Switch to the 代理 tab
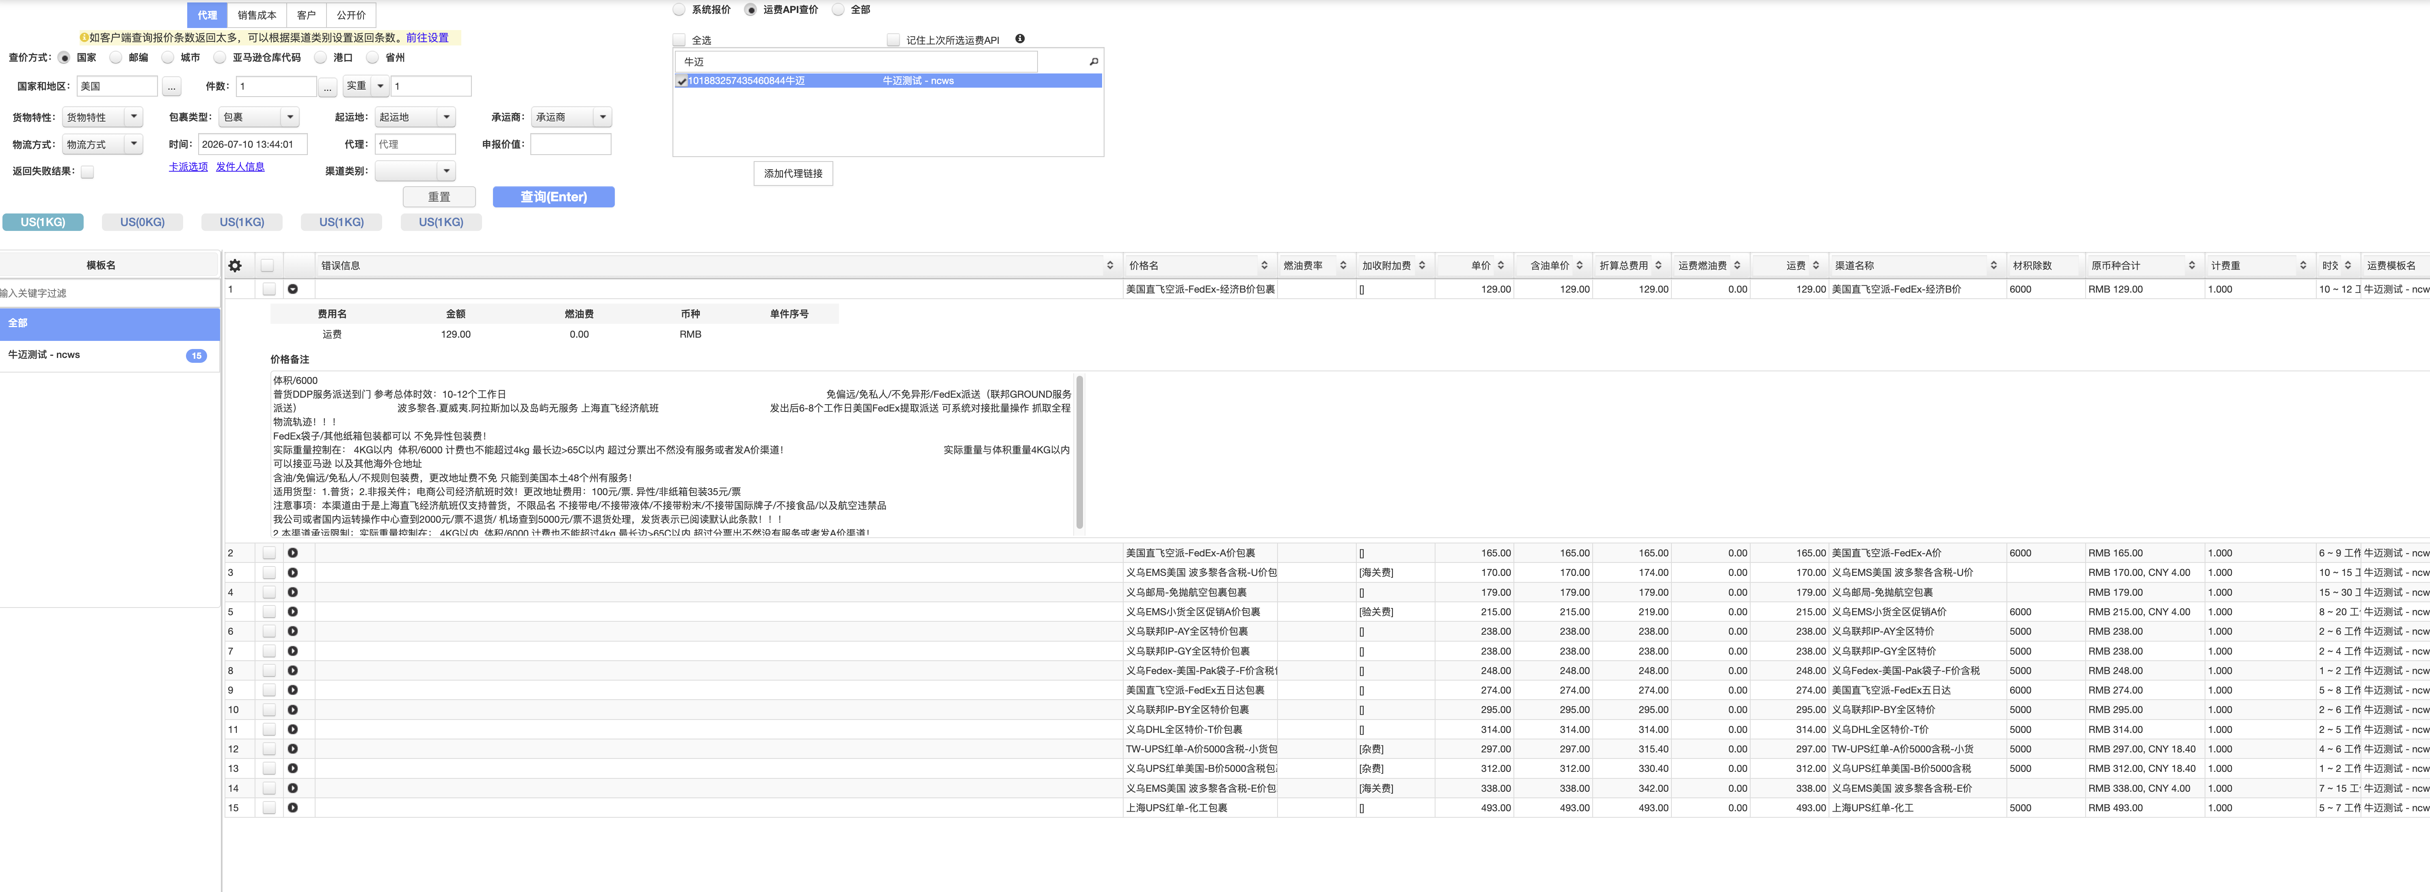2430x892 pixels. pos(208,15)
